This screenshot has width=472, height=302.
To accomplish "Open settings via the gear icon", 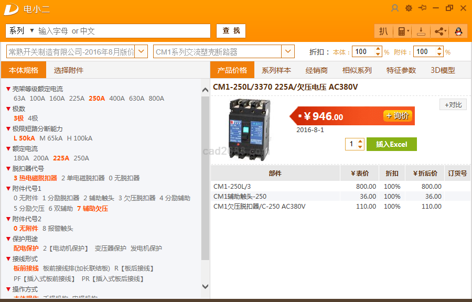I will coord(409,8).
